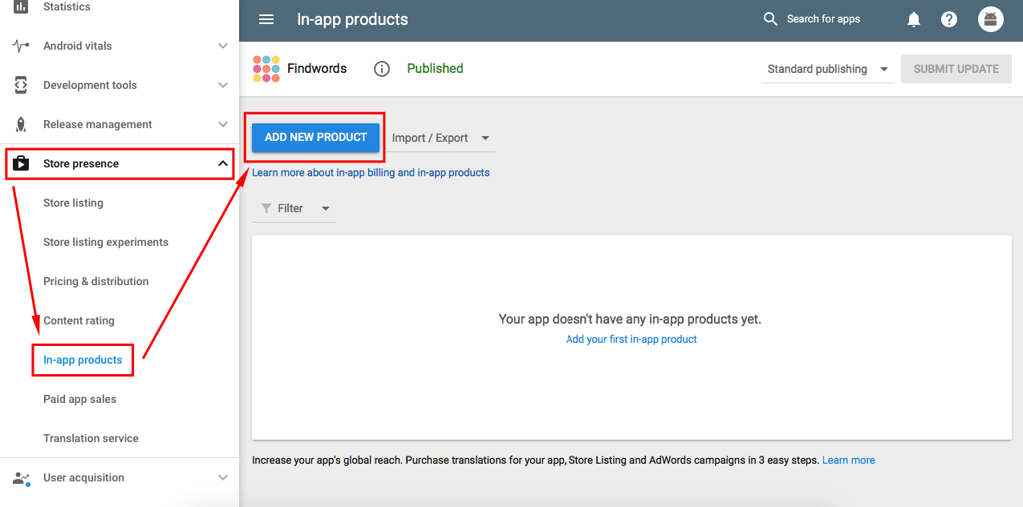Open the notifications bell

tap(913, 19)
